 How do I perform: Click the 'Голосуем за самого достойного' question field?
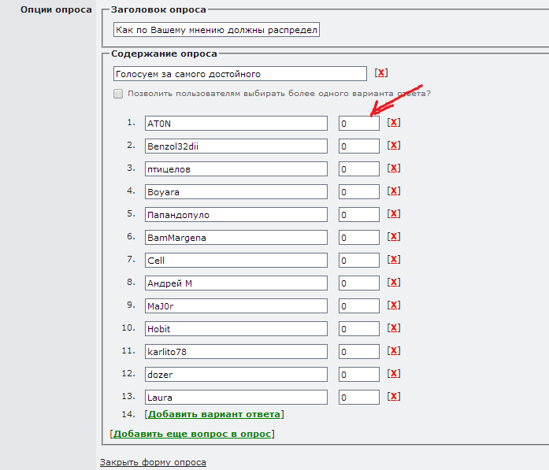240,74
